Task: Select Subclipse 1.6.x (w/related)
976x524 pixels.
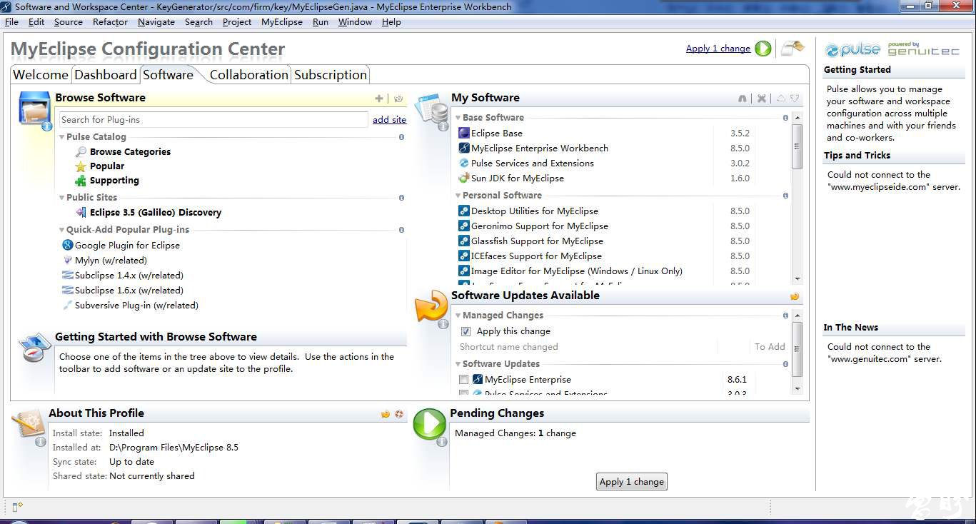Action: pyautogui.click(x=129, y=291)
